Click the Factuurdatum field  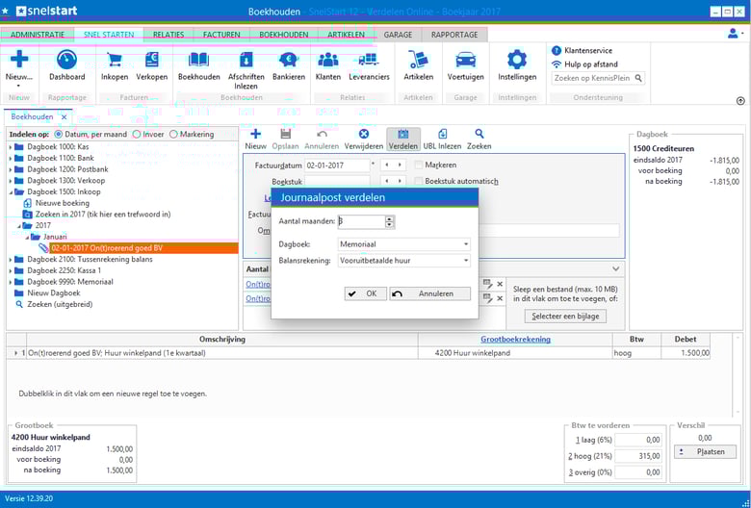point(337,165)
